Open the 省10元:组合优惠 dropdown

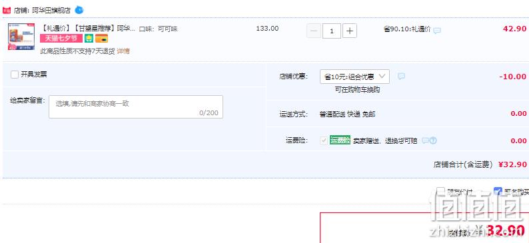(x=354, y=77)
